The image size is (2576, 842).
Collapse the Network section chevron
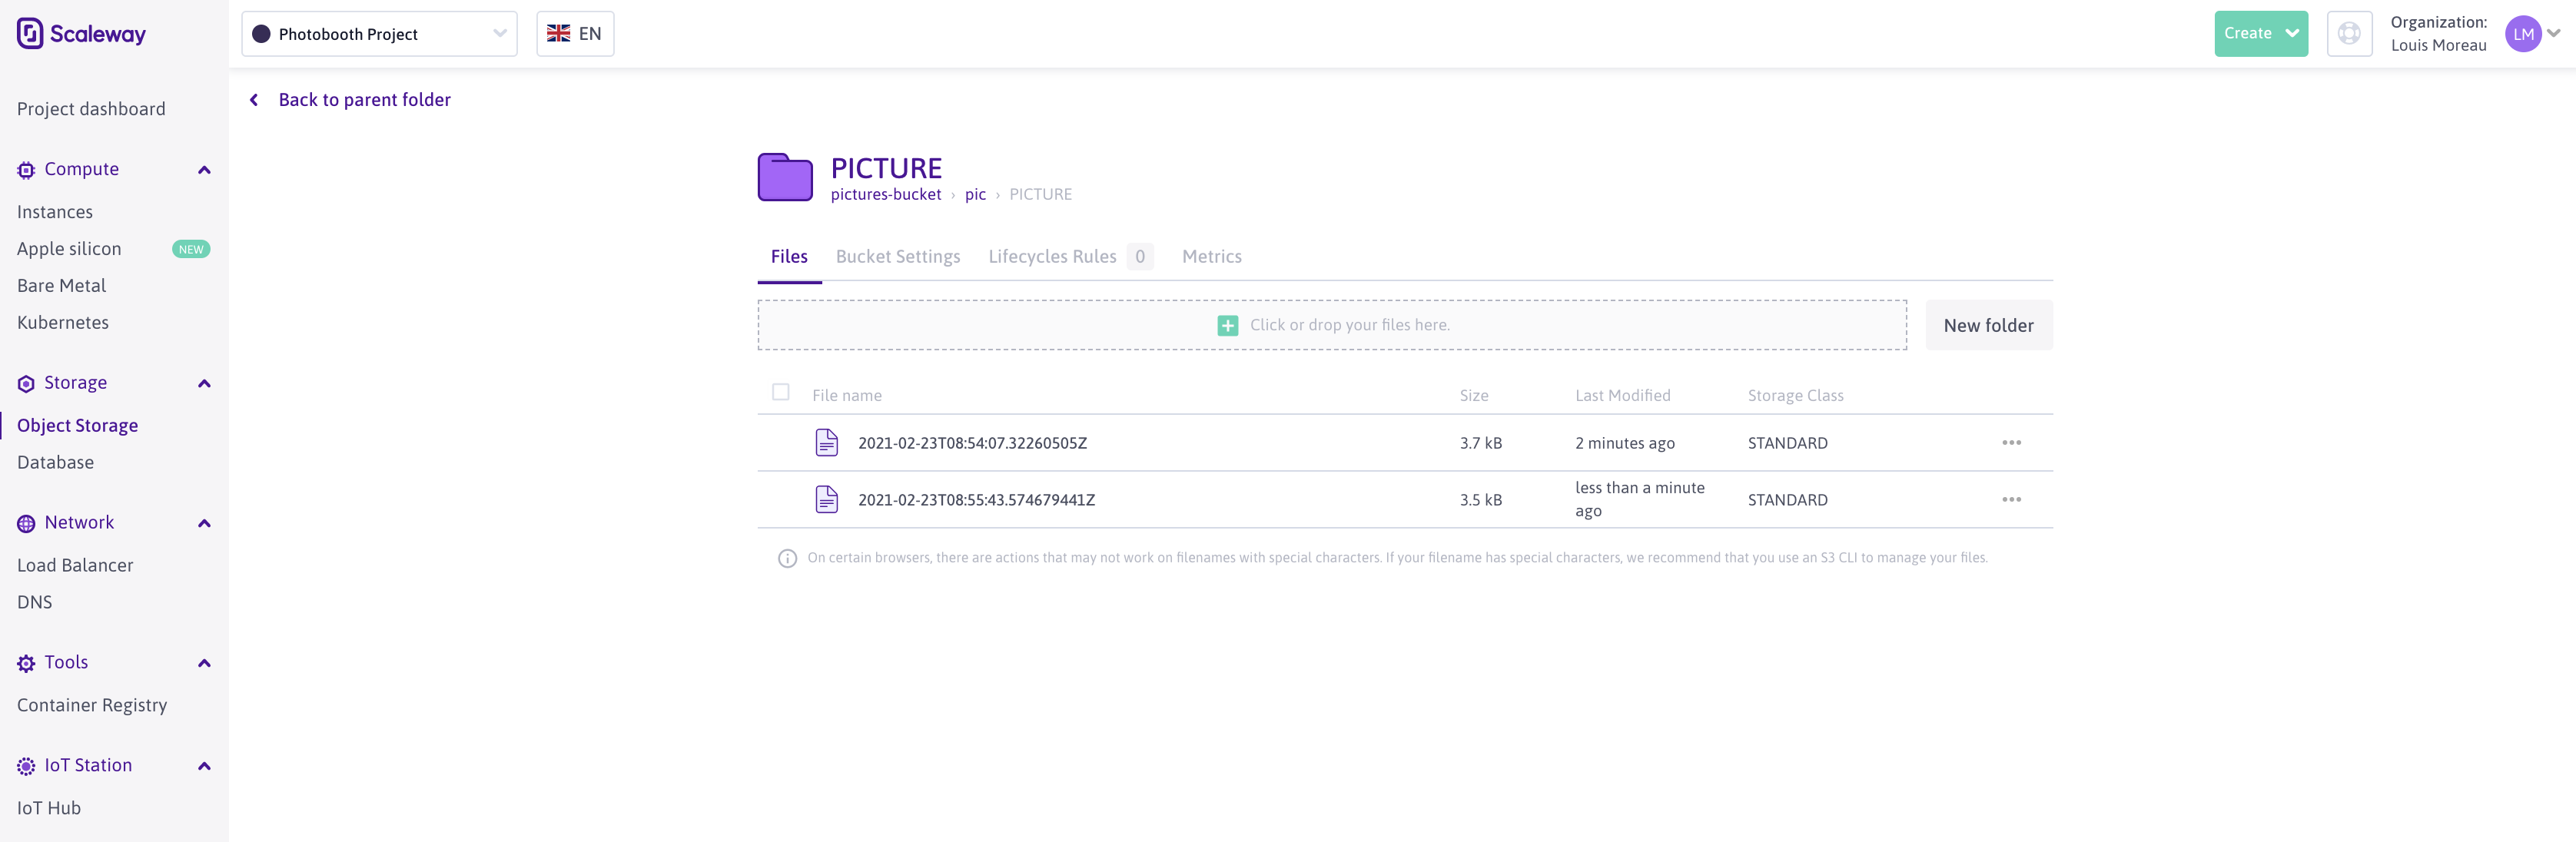tap(204, 523)
